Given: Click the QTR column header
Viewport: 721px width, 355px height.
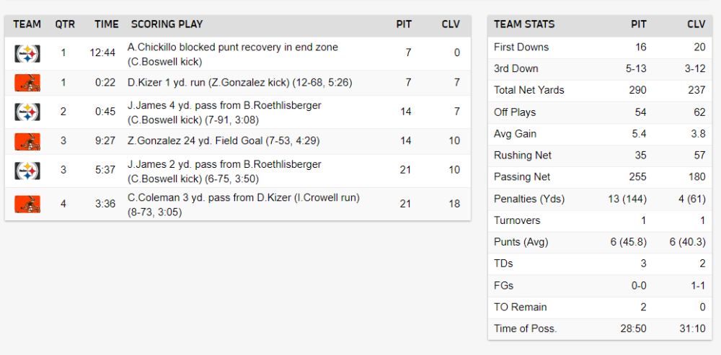Looking at the screenshot, I should pyautogui.click(x=65, y=24).
